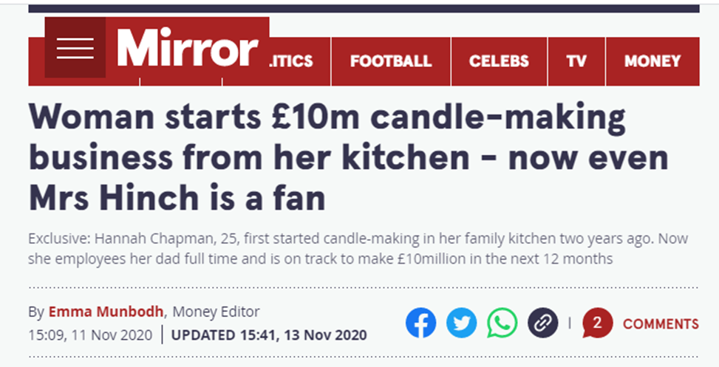Go to the Football section
Screen dimensions: 719x367
(x=390, y=61)
